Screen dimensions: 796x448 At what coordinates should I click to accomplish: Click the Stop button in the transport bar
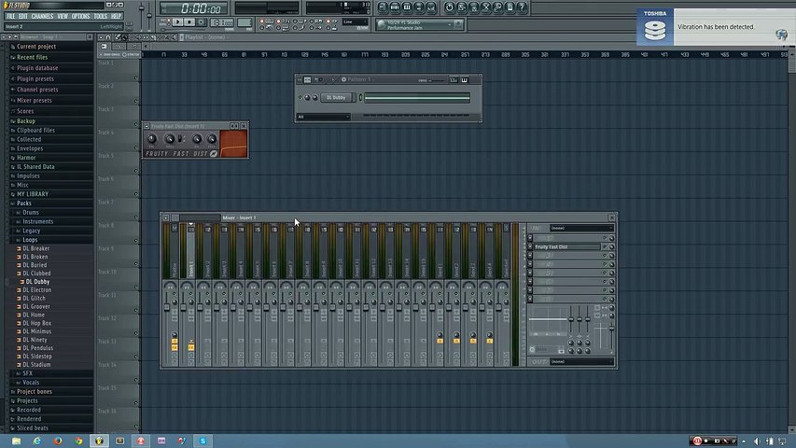189,22
